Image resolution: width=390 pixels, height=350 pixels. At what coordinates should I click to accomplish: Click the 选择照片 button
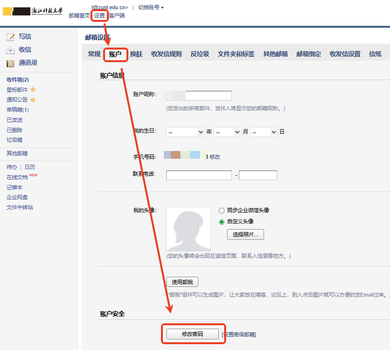click(246, 235)
